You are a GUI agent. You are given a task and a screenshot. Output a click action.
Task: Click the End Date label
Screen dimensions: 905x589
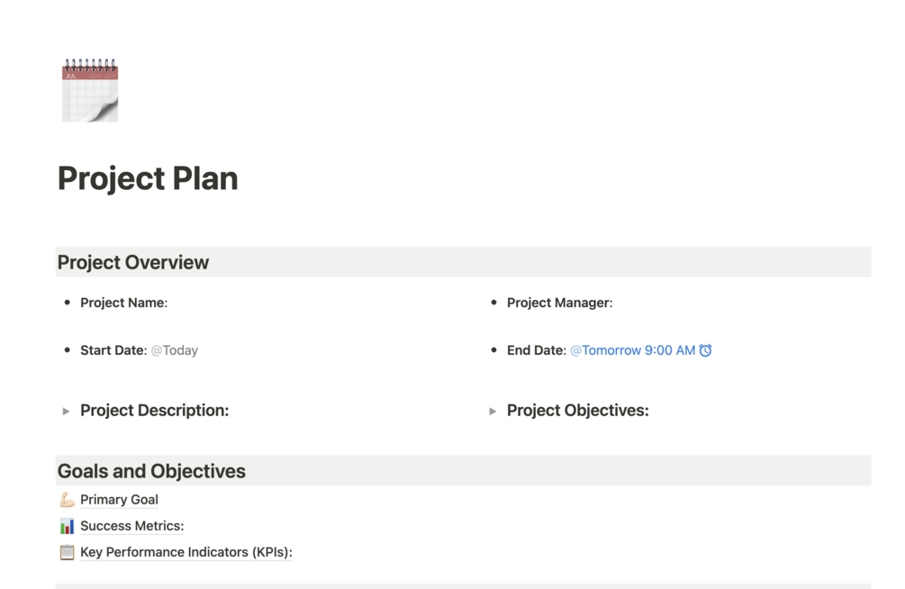click(536, 350)
